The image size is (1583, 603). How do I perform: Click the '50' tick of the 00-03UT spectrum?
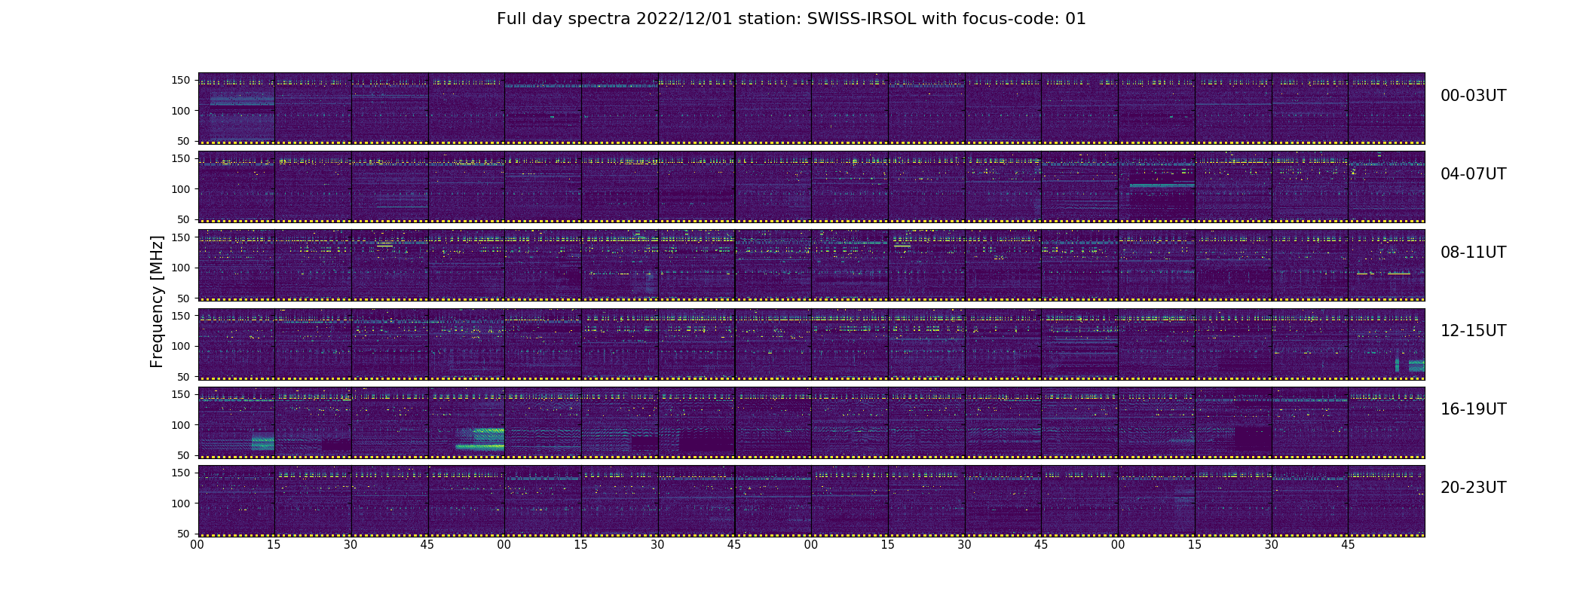[x=184, y=141]
